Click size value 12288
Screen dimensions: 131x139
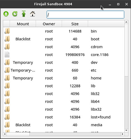point(75,86)
